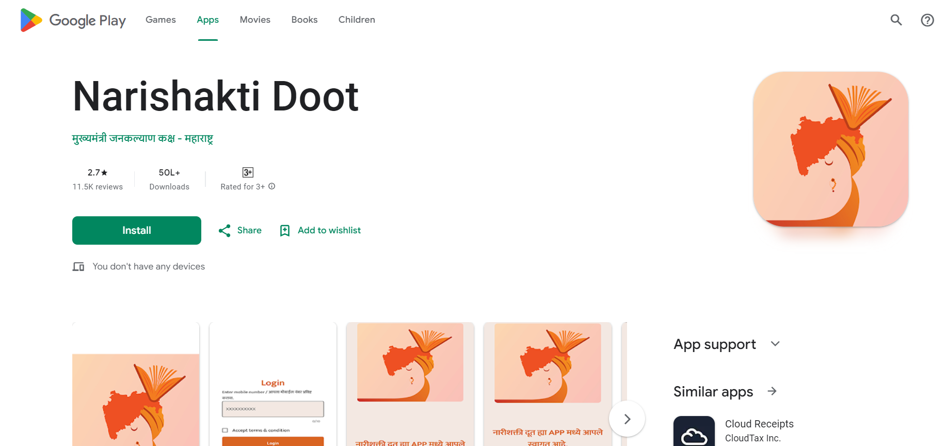
Task: Open the Google Play logo home link
Action: coord(73,20)
